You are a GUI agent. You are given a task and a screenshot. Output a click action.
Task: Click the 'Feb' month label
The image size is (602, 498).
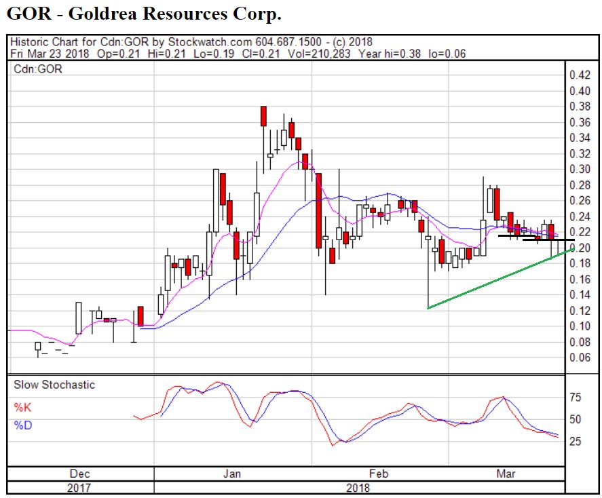click(x=379, y=474)
